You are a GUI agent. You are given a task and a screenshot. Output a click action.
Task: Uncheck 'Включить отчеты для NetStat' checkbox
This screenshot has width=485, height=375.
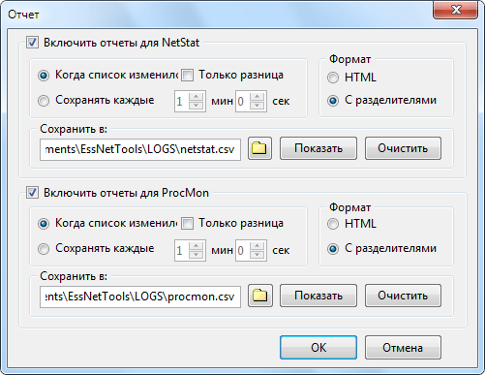click(32, 43)
